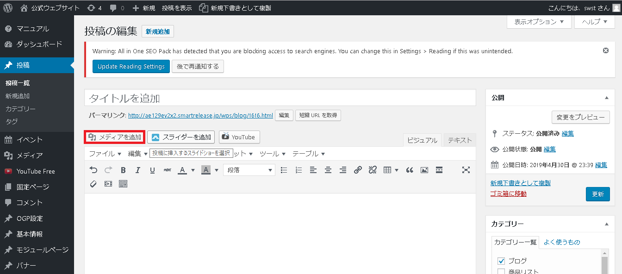
Task: Switch to the テキスト editor tab
Action: (x=460, y=140)
